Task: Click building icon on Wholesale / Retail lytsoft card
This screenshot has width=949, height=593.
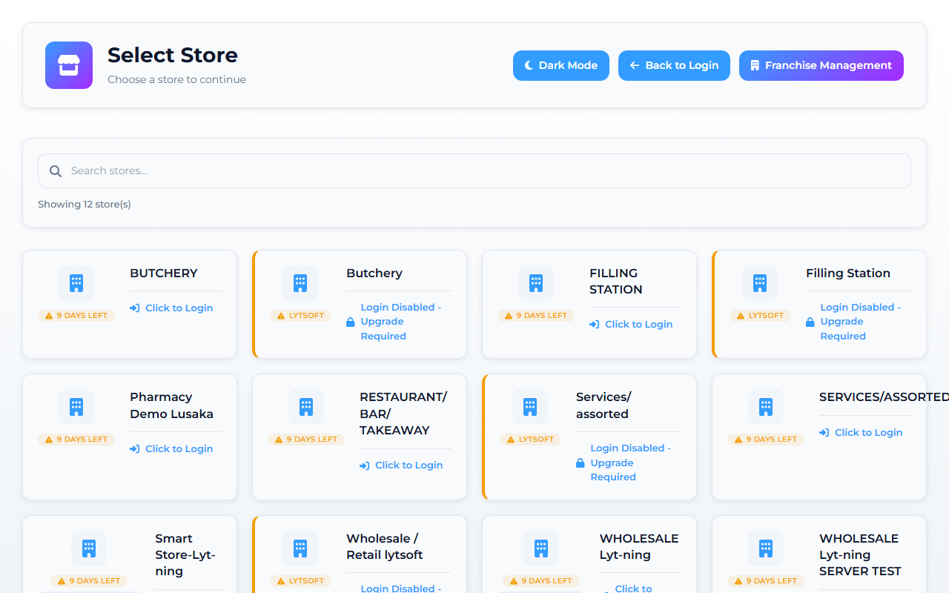Action: point(300,549)
